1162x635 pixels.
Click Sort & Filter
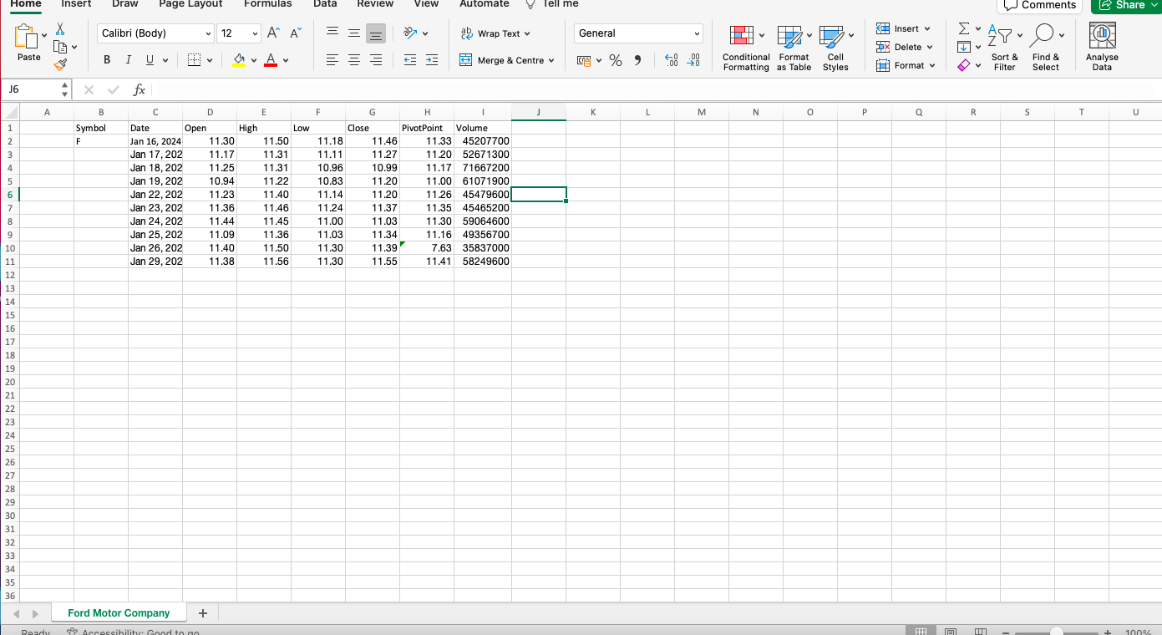1004,48
